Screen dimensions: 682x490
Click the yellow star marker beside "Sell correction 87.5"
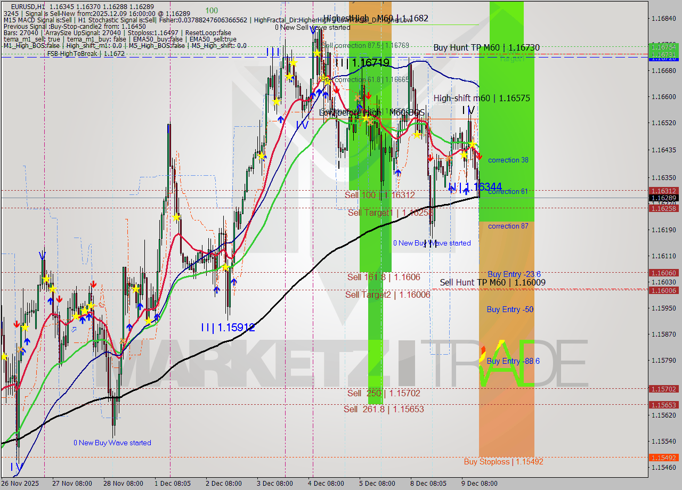click(317, 53)
